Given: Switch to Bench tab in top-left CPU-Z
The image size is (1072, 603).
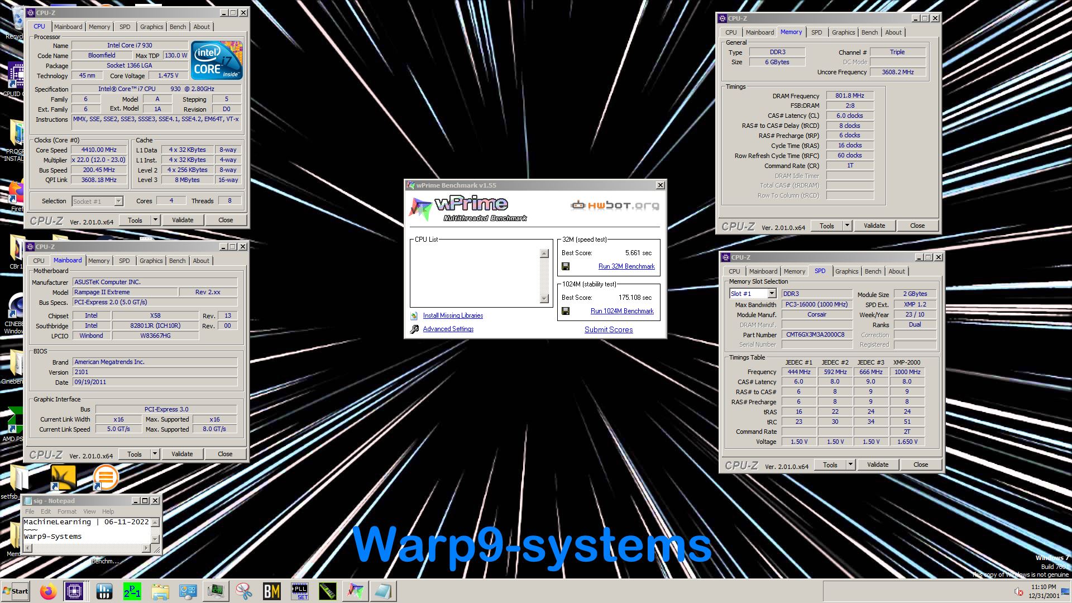Looking at the screenshot, I should (178, 27).
